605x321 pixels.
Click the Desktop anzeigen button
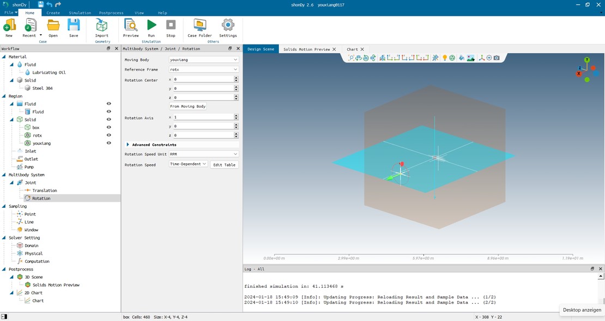pos(582,310)
